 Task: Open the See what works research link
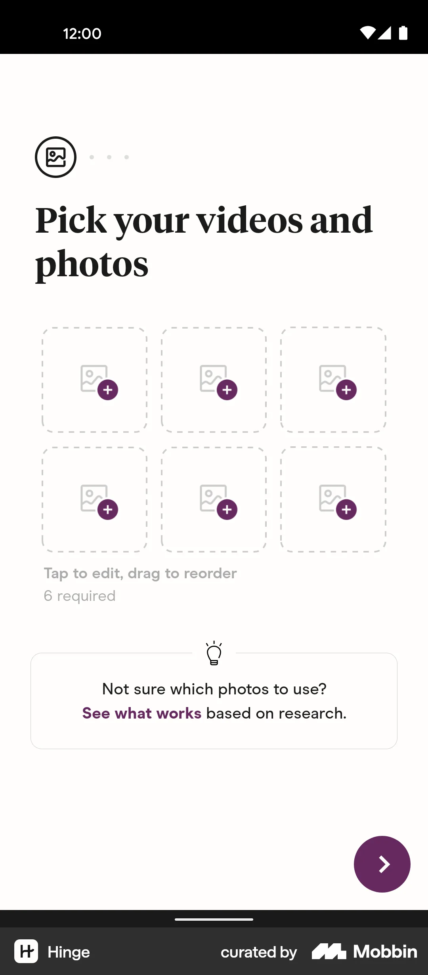point(141,713)
